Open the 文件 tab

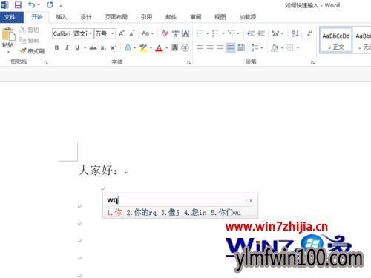tap(10, 17)
